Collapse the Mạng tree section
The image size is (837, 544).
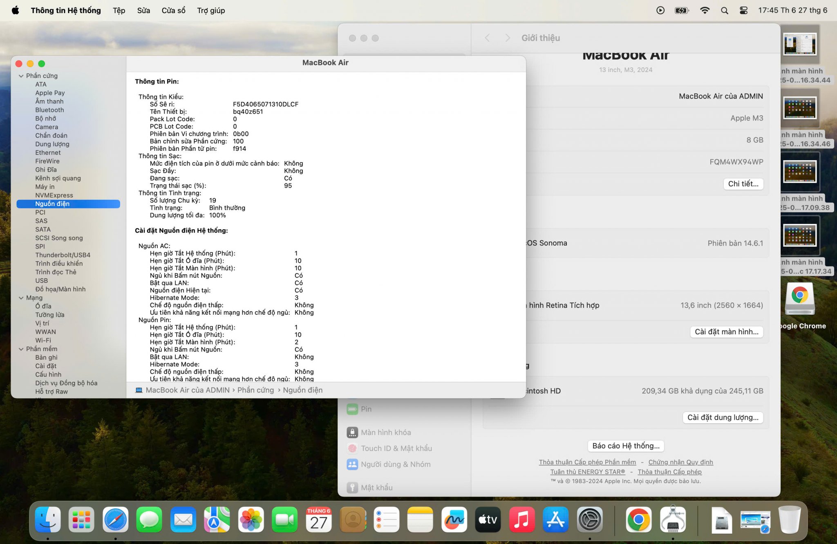tap(21, 298)
